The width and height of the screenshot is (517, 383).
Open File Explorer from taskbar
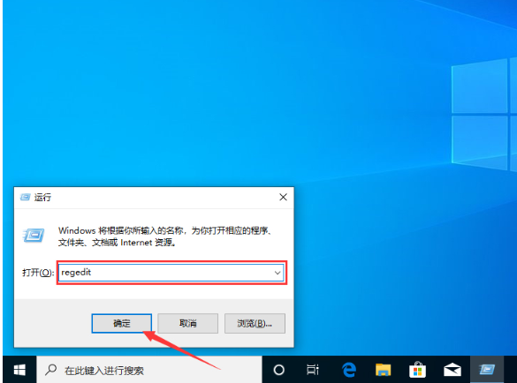[x=384, y=370]
